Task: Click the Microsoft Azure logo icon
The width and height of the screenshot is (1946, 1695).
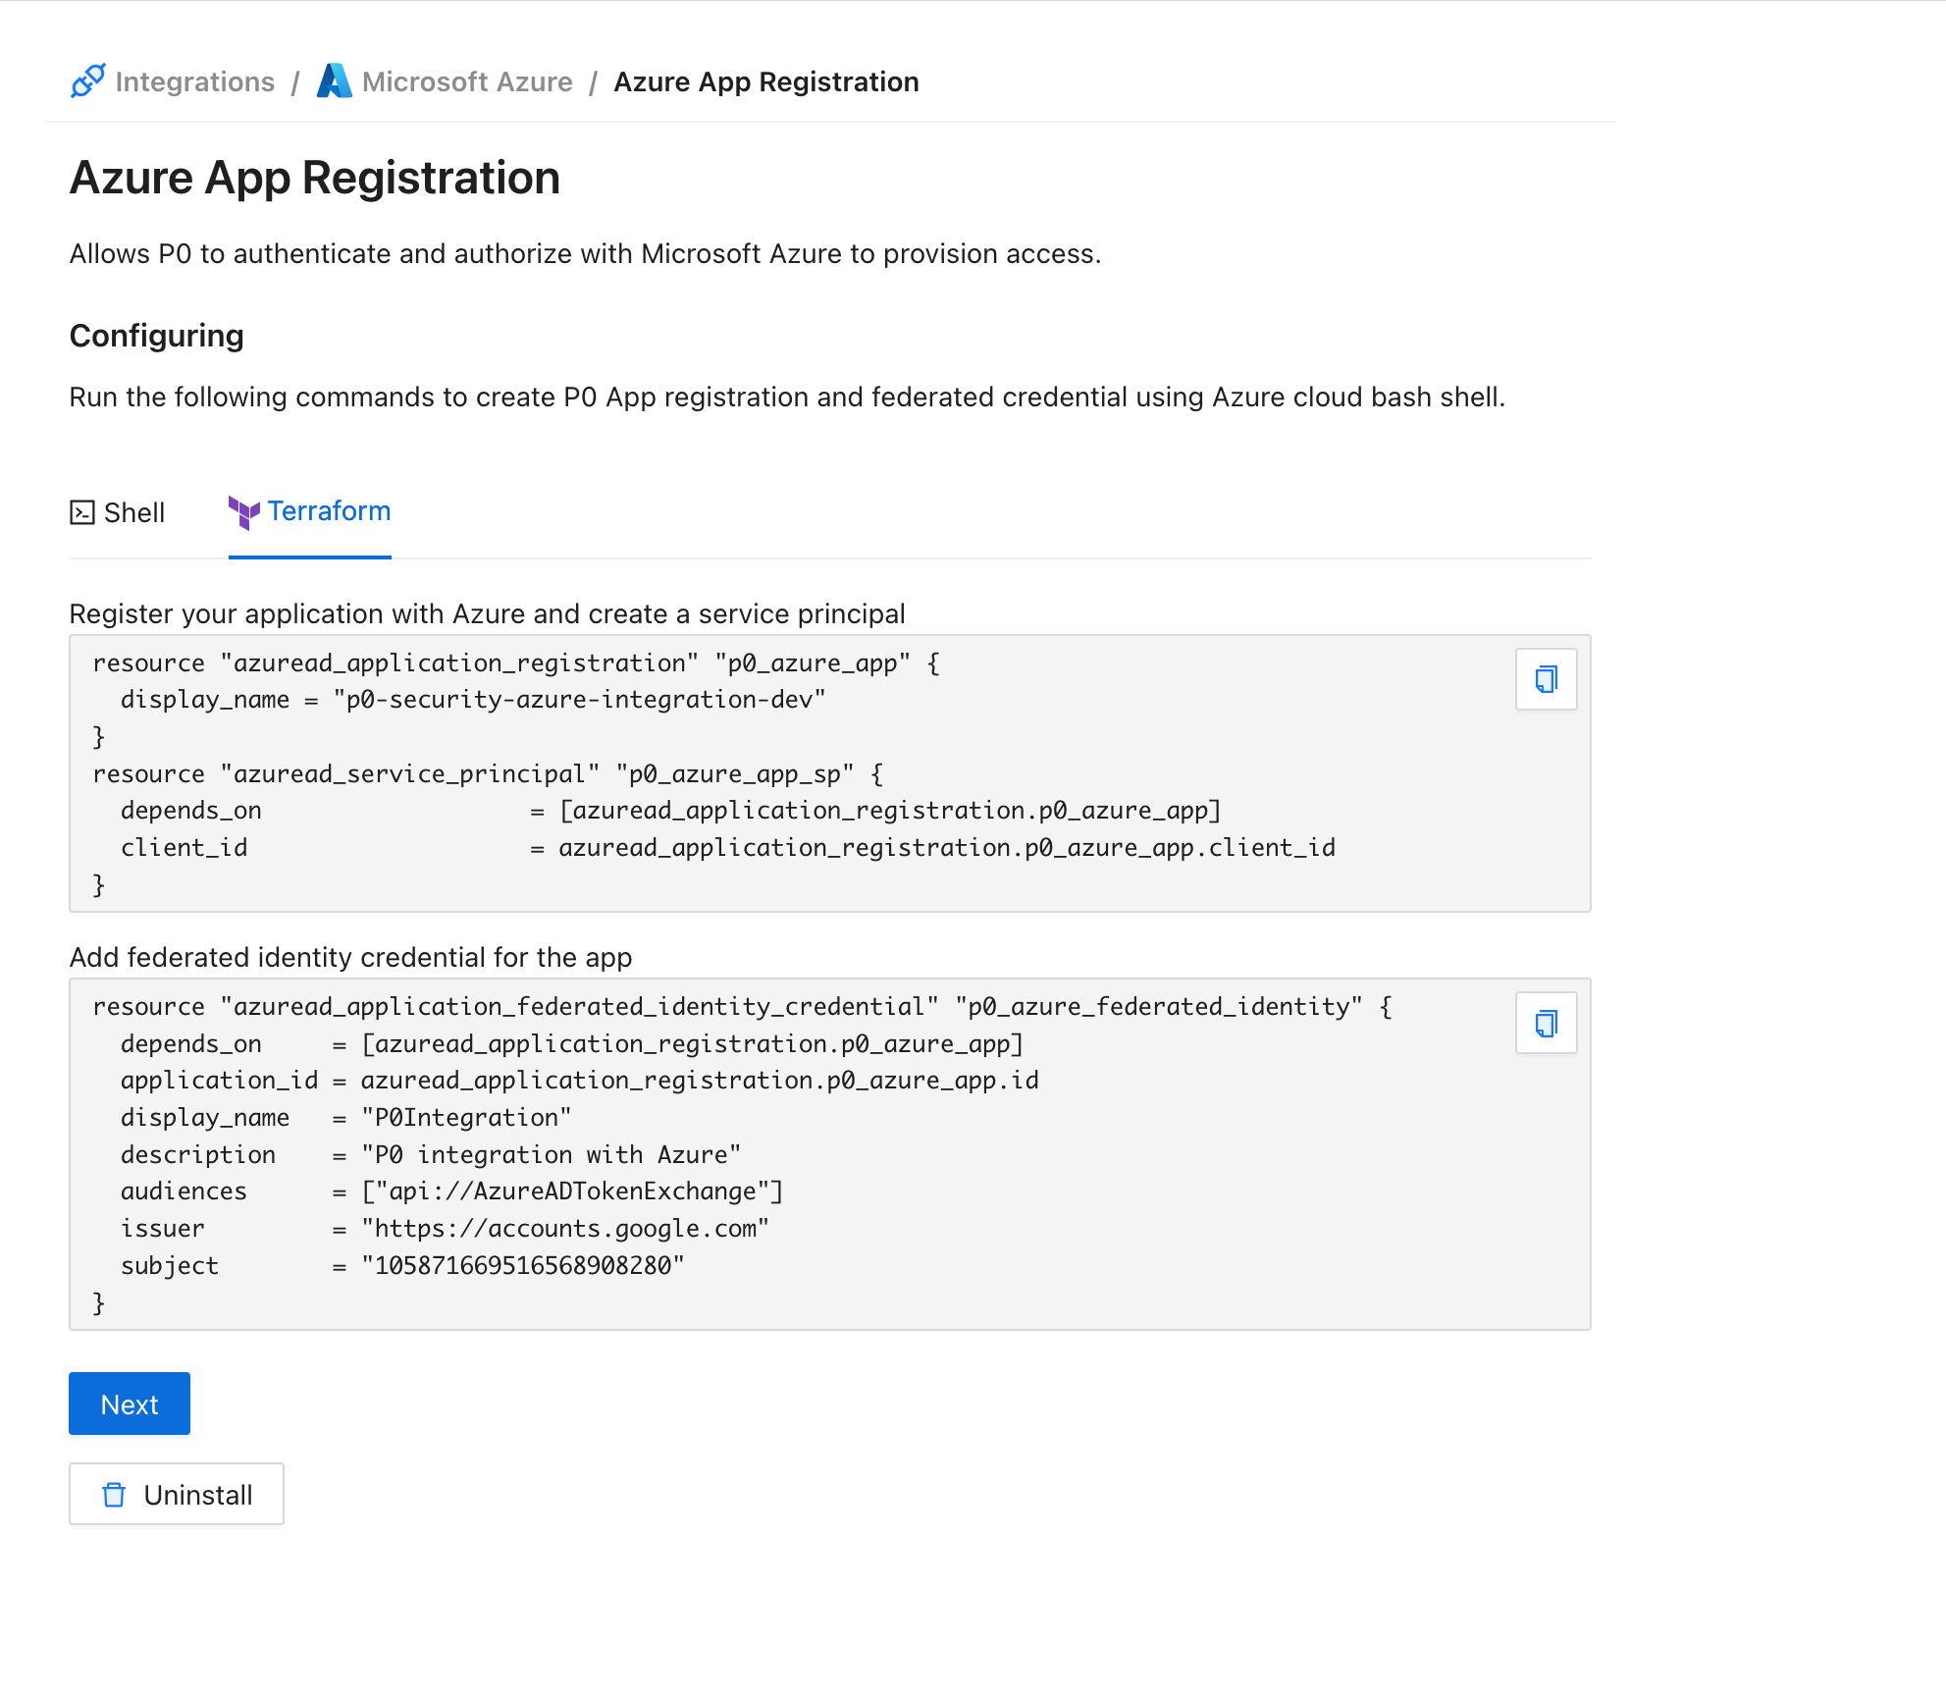Action: click(334, 81)
